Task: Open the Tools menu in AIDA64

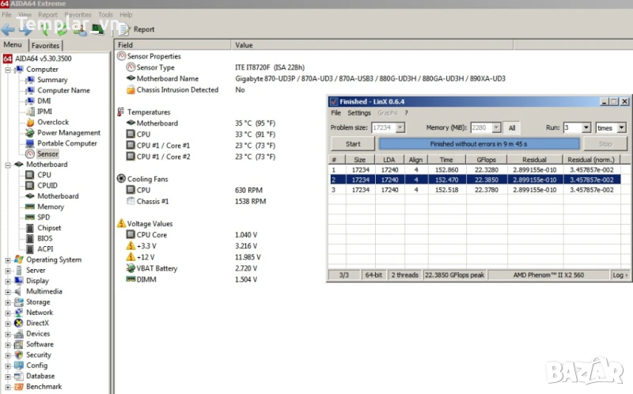Action: tap(105, 14)
